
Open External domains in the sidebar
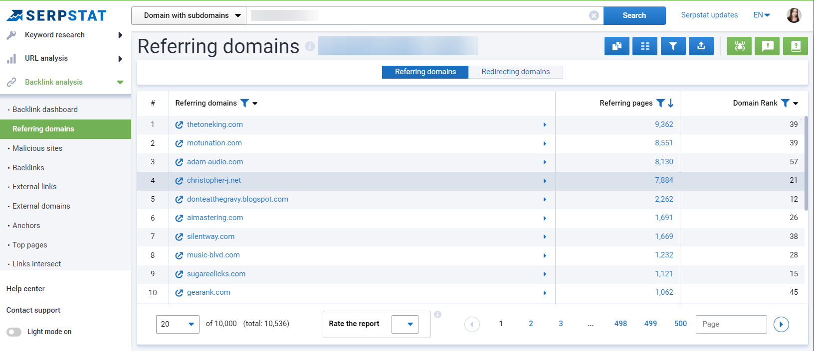coord(41,206)
